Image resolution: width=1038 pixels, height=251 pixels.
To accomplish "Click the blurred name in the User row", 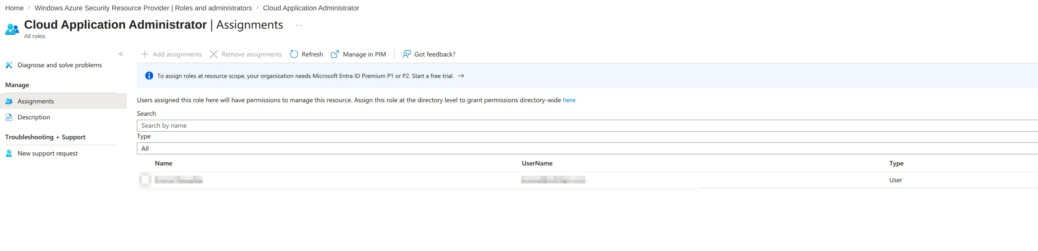I will 179,180.
